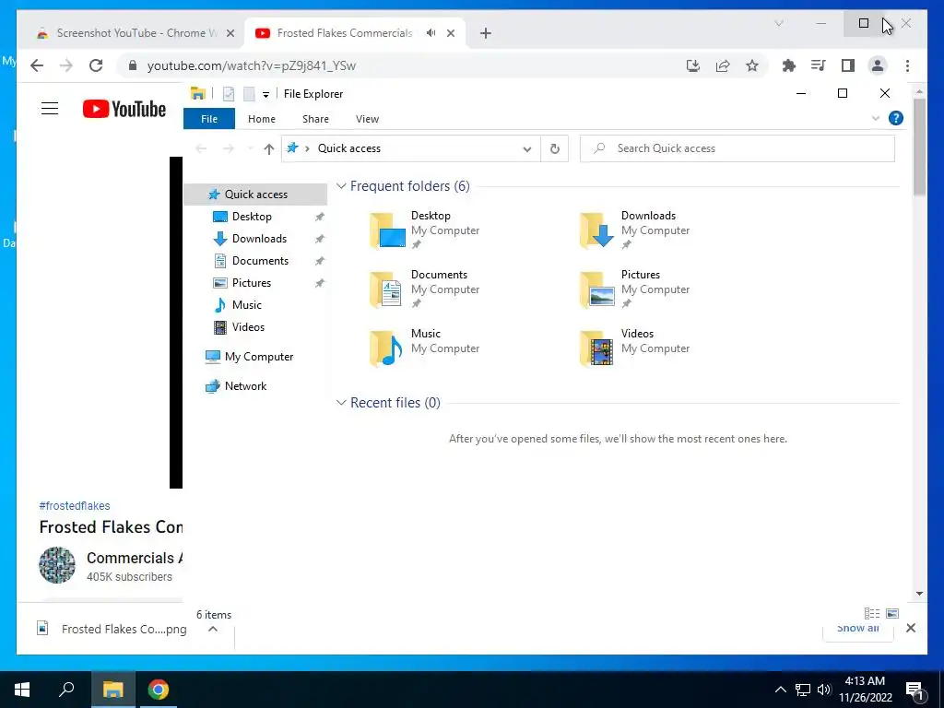Open a new Chrome tab
This screenshot has height=708, width=944.
485,33
